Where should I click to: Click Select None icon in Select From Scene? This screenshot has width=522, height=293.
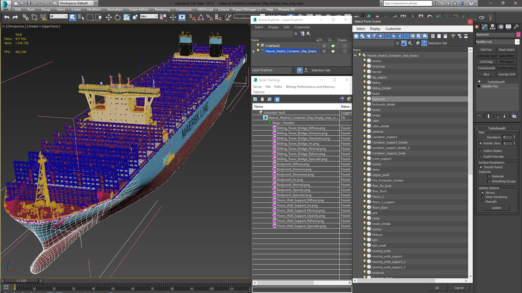pos(439,36)
